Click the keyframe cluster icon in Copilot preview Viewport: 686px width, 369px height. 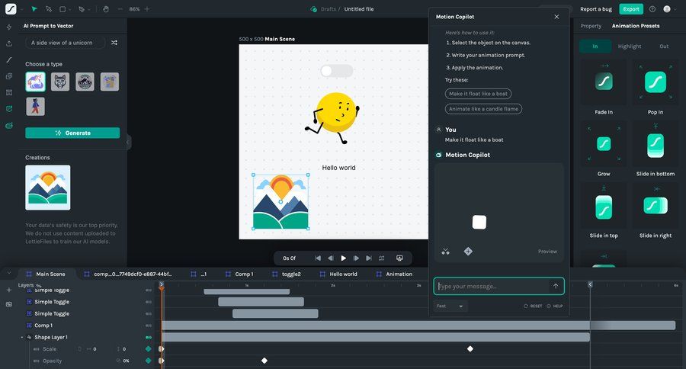tap(445, 252)
